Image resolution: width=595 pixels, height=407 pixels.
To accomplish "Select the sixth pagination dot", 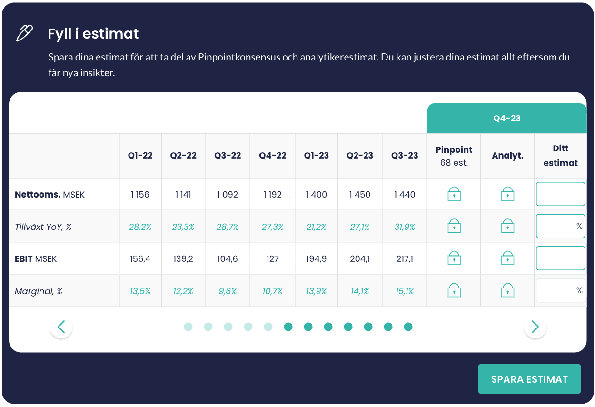I will pyautogui.click(x=288, y=327).
